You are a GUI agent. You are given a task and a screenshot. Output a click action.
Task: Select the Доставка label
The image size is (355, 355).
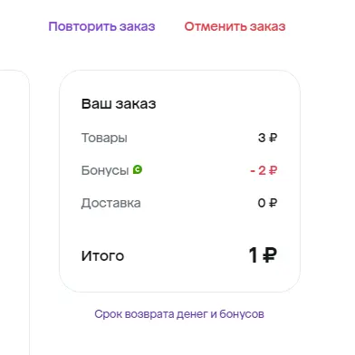[x=110, y=203]
